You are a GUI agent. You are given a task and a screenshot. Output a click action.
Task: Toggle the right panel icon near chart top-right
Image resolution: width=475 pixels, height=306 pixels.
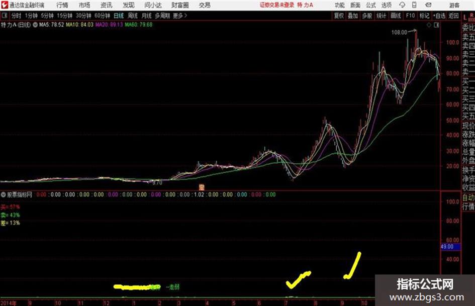pos(436,25)
